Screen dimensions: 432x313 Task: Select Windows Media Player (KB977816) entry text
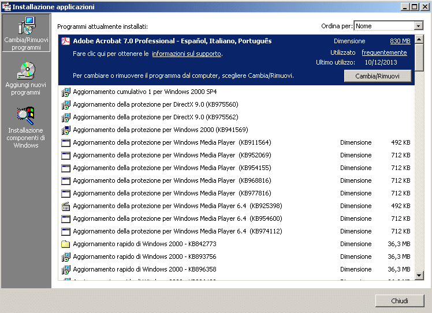(172, 193)
